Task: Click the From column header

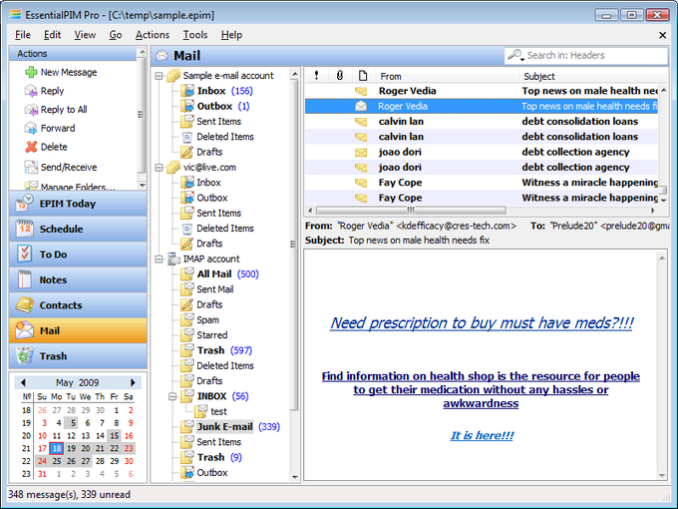Action: pos(447,76)
